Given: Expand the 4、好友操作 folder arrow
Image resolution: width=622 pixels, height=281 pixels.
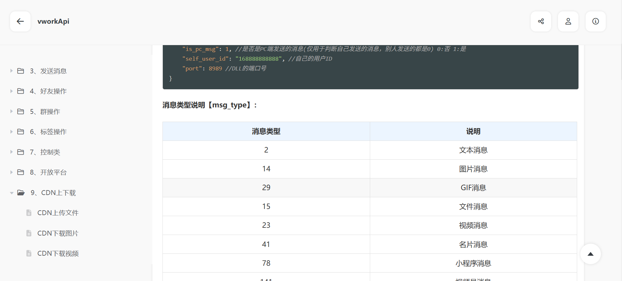Looking at the screenshot, I should 11,91.
